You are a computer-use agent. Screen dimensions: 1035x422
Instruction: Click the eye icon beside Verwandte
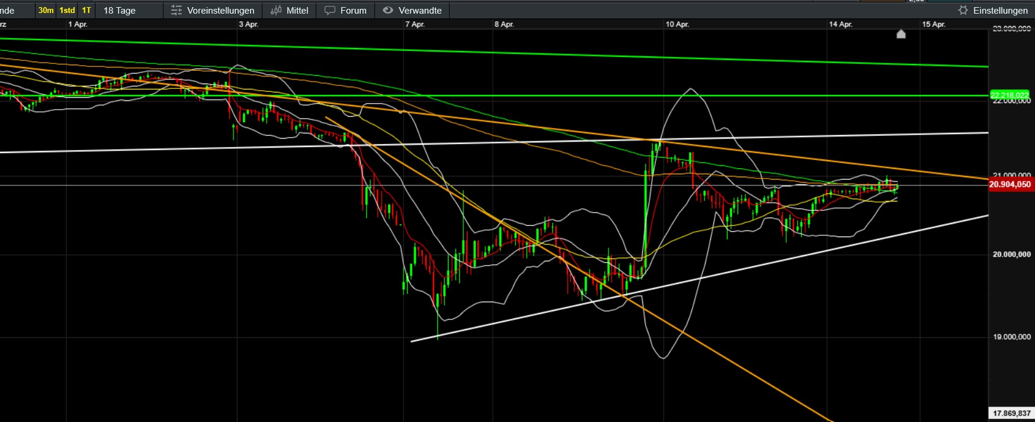coord(388,10)
